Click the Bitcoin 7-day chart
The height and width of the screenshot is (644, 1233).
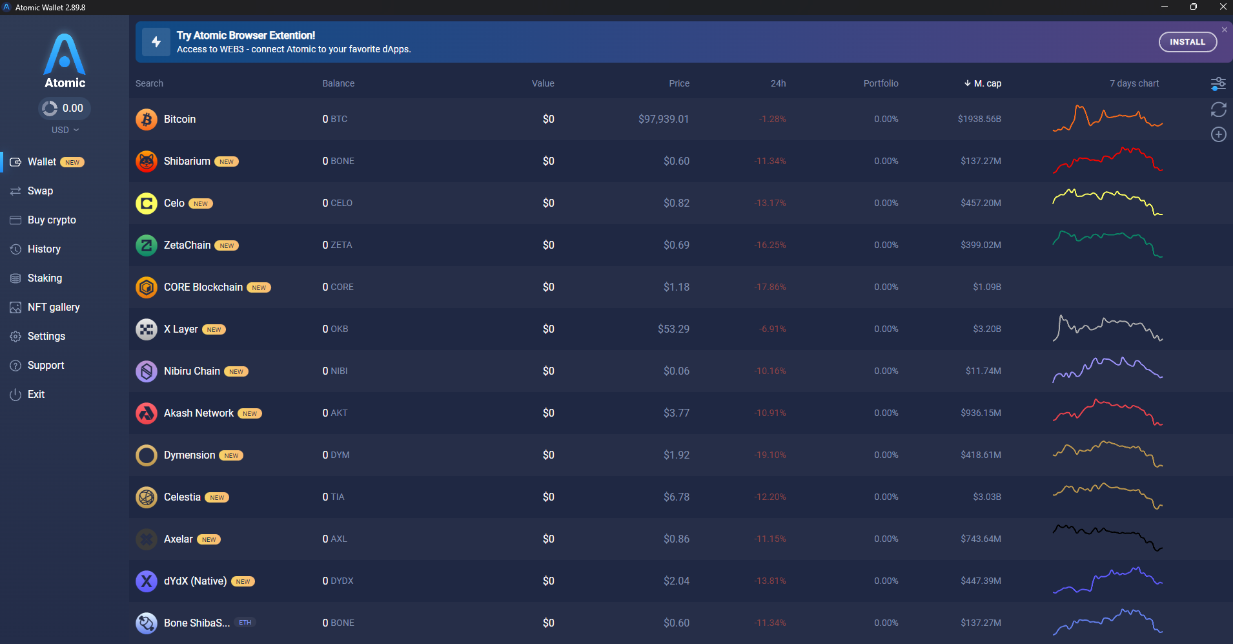[x=1107, y=118]
